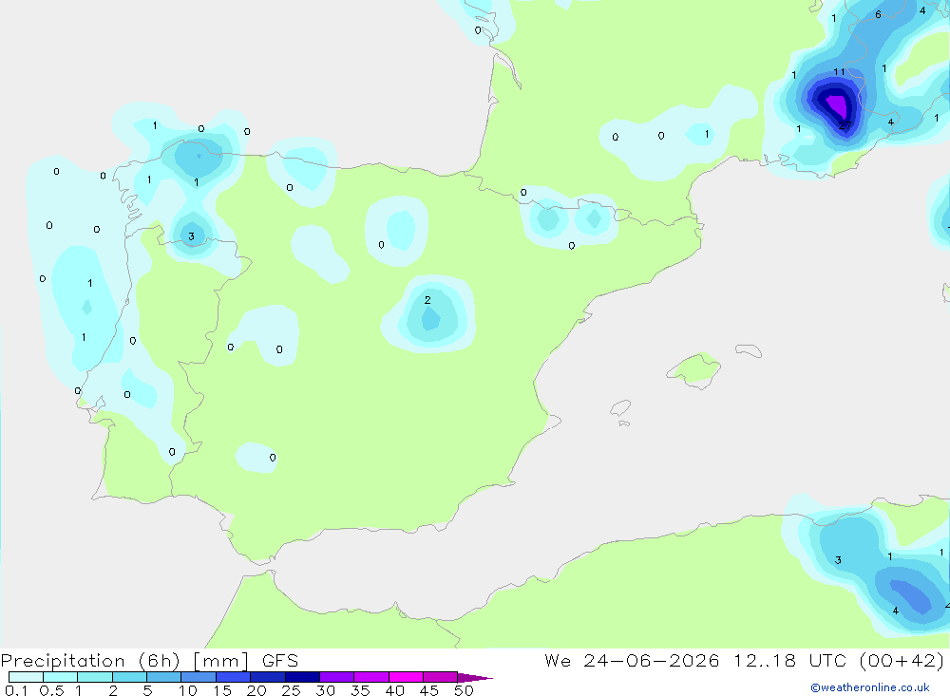The height and width of the screenshot is (696, 950).
Task: Click the 35–40 mm purple legend swatch
Action: coord(371,677)
